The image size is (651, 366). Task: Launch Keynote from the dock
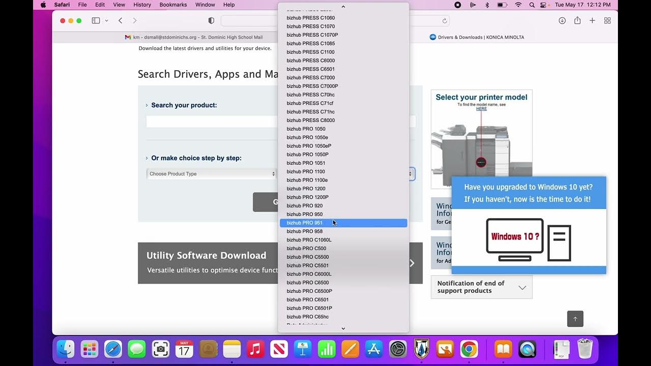tap(303, 349)
